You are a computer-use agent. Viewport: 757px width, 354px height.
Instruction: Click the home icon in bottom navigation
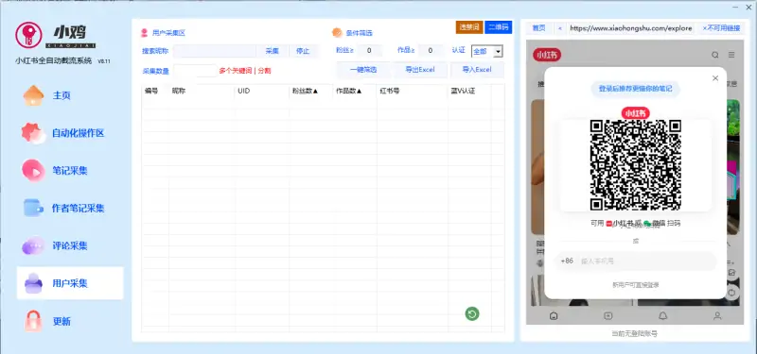click(554, 316)
